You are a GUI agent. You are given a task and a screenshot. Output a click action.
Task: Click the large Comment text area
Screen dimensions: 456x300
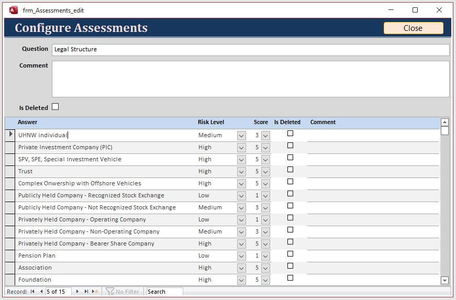[x=250, y=79]
